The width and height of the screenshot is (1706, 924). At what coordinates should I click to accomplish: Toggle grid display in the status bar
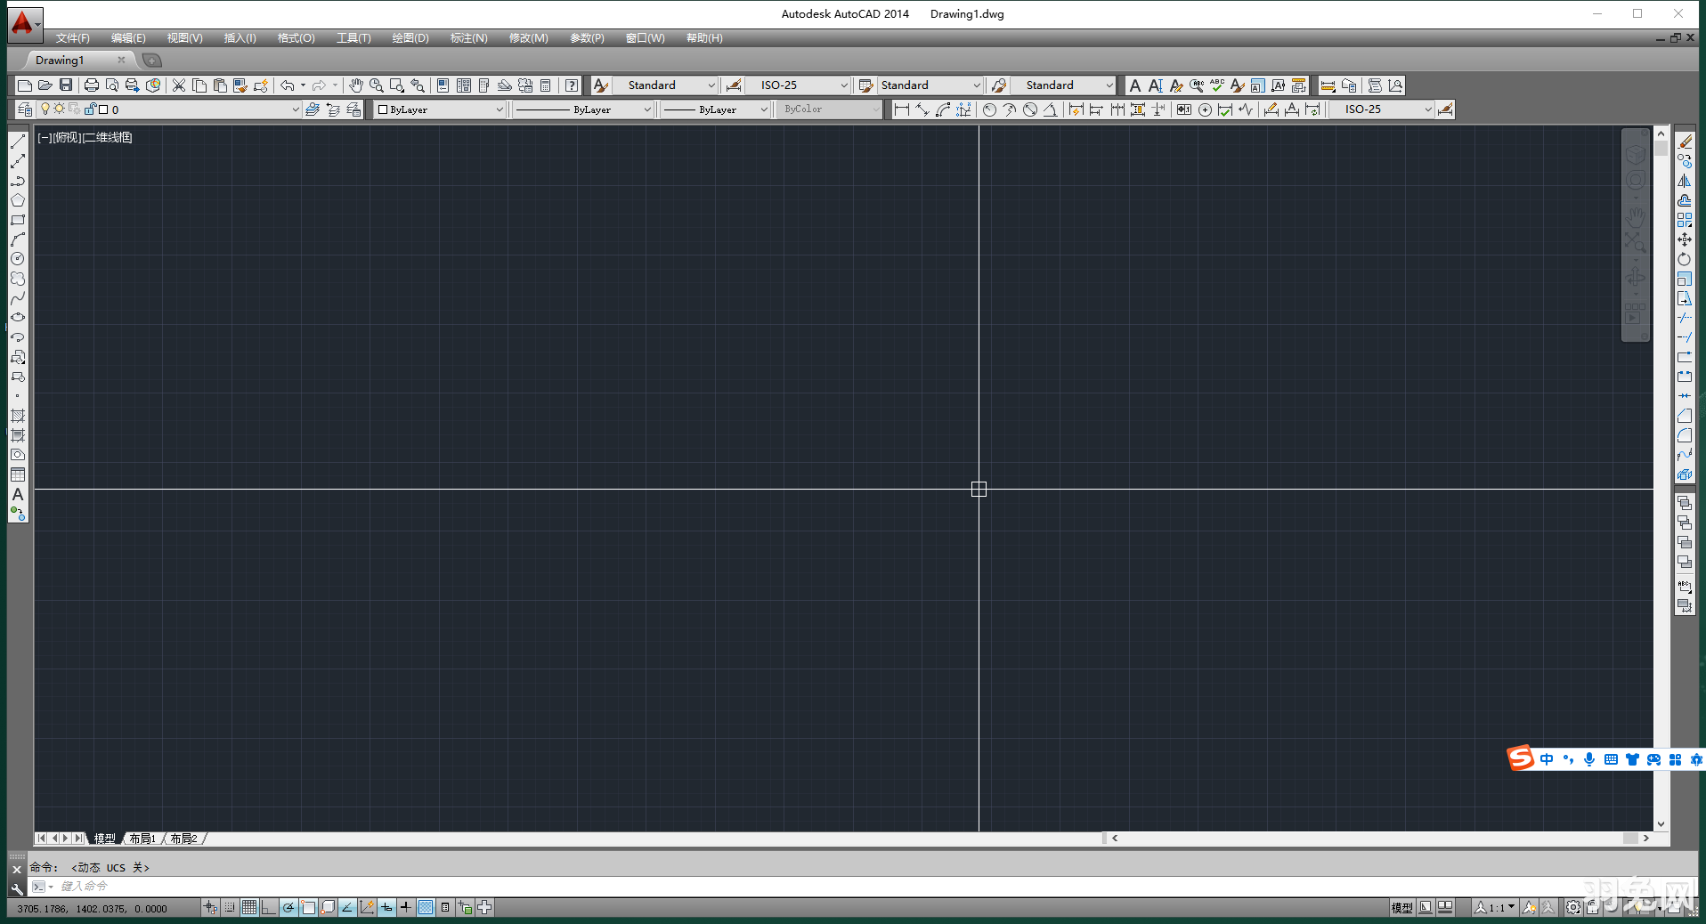[249, 907]
